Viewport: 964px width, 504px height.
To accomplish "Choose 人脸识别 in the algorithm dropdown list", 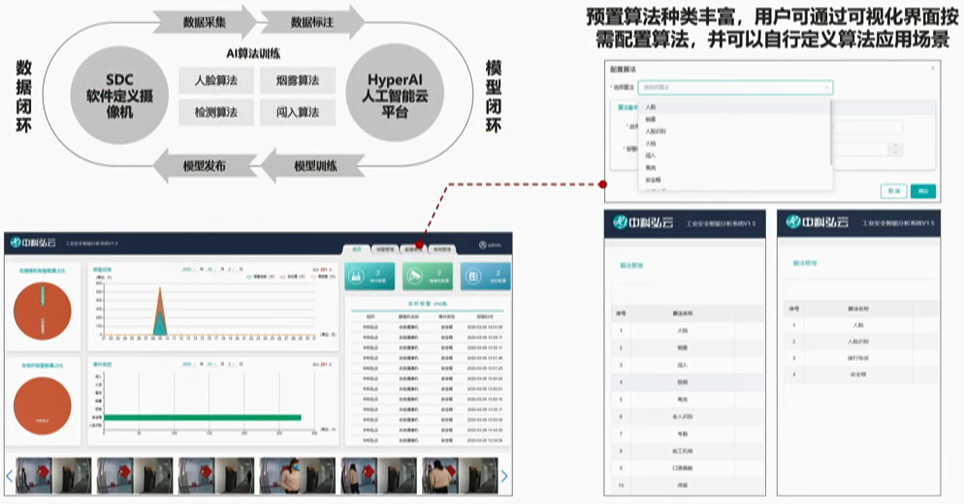I will 734,132.
